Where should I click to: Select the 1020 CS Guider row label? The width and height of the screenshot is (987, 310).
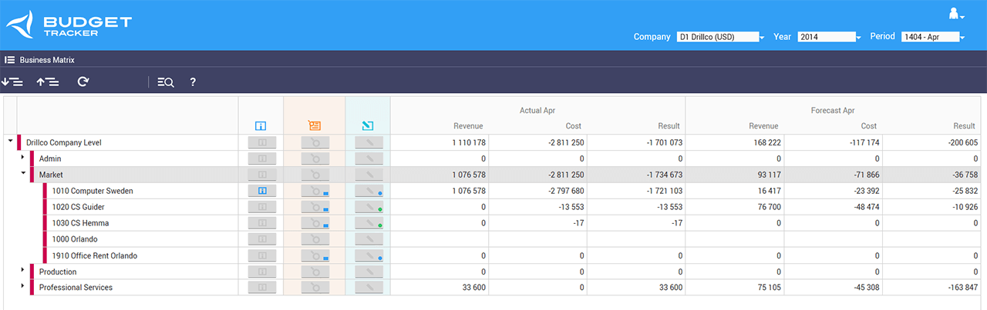tap(78, 207)
